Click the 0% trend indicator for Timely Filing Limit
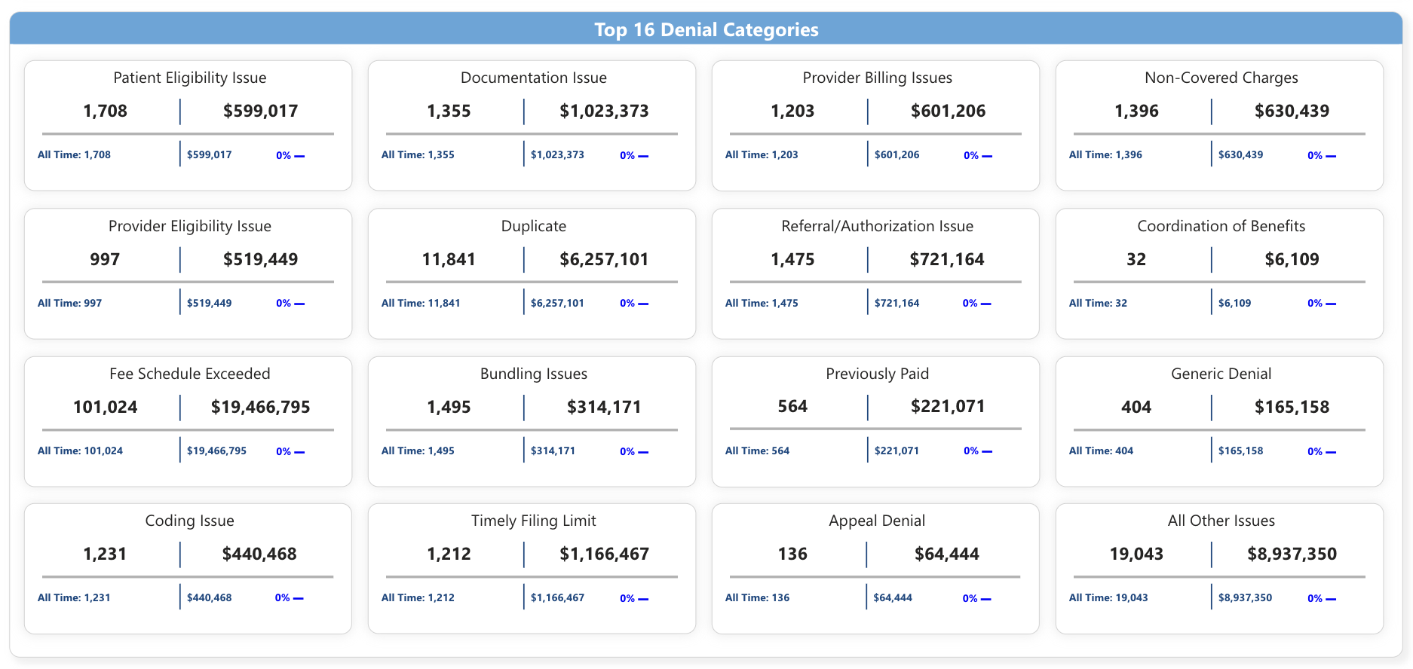Viewport: 1413px width, 669px height. point(627,598)
